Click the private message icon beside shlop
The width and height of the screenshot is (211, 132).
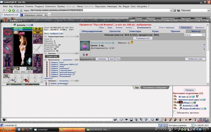point(175,102)
